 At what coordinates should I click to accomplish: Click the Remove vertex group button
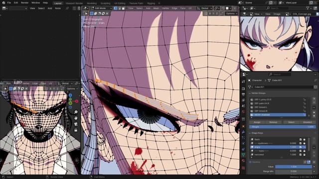pyautogui.click(x=273, y=122)
